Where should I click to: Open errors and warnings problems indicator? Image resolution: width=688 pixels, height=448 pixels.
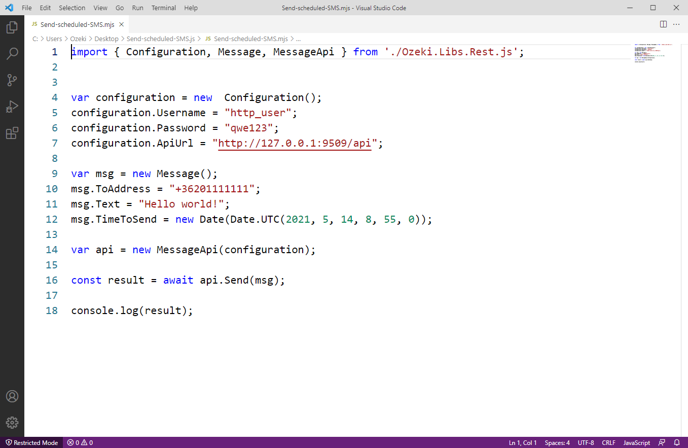tap(80, 442)
